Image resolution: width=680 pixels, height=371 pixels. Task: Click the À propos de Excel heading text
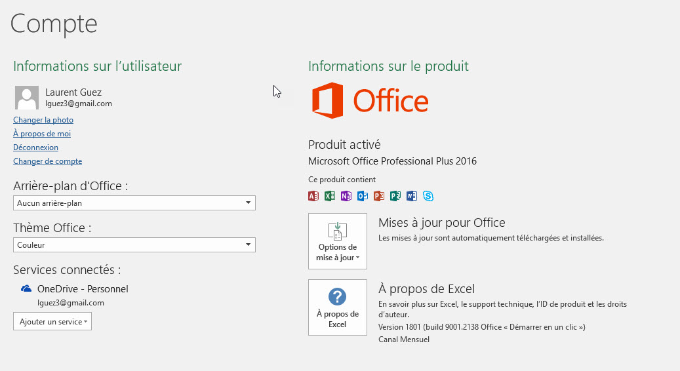coord(427,288)
